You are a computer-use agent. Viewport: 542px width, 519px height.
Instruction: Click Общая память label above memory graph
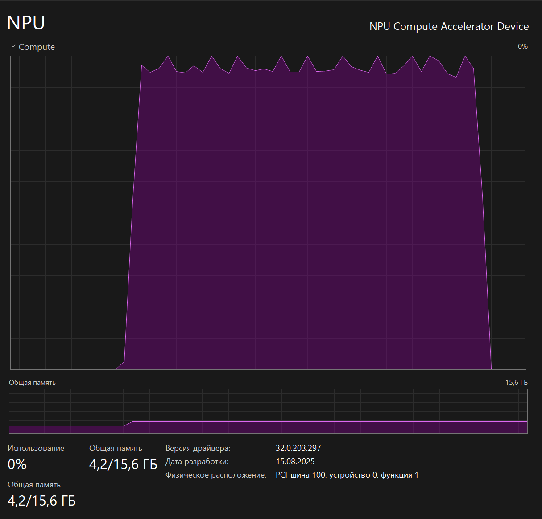32,383
